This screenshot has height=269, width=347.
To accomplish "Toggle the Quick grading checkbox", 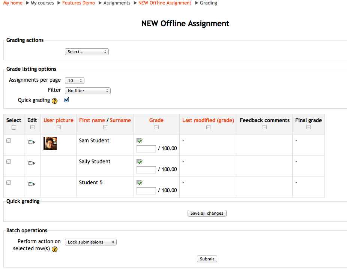I will (66, 100).
